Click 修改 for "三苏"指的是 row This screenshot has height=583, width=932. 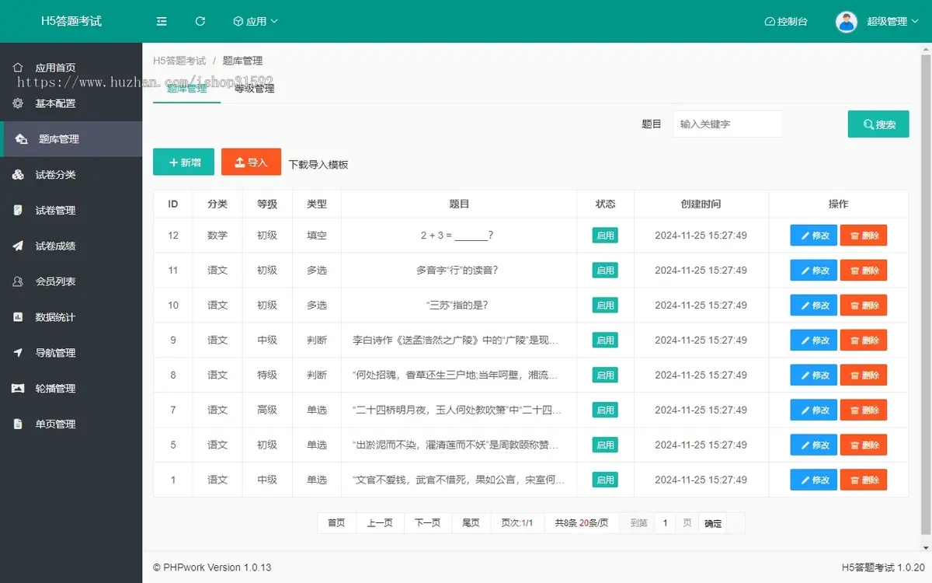pyautogui.click(x=813, y=305)
